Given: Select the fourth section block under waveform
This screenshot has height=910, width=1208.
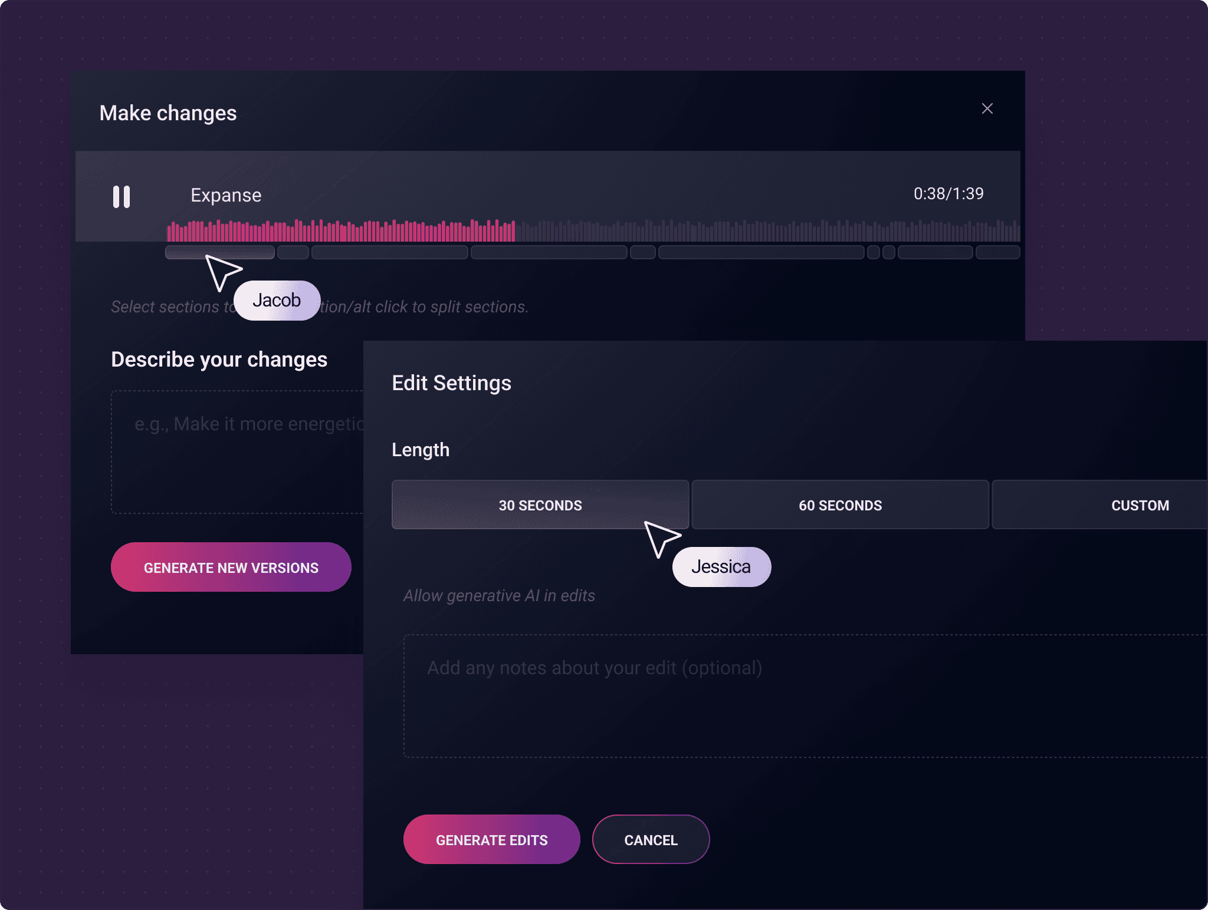Looking at the screenshot, I should 549,253.
